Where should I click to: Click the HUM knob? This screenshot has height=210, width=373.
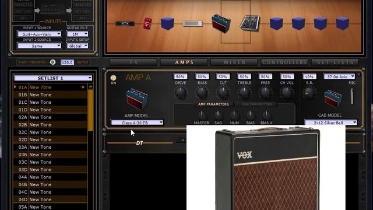pos(234,115)
